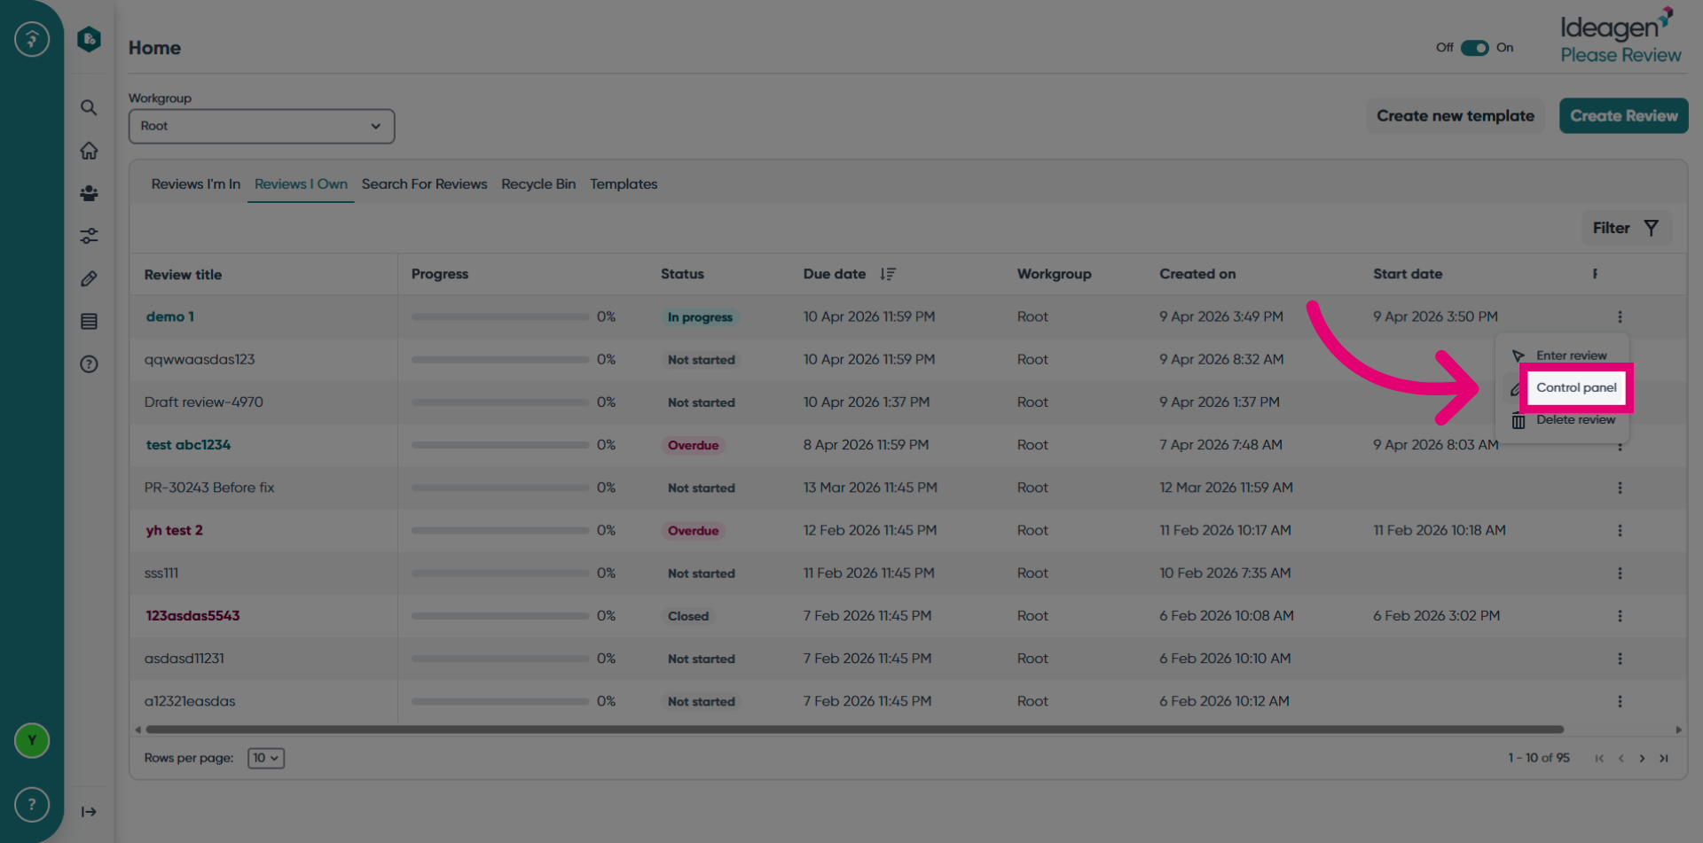The width and height of the screenshot is (1703, 843).
Task: Click the green Y user avatar
Action: 32,740
